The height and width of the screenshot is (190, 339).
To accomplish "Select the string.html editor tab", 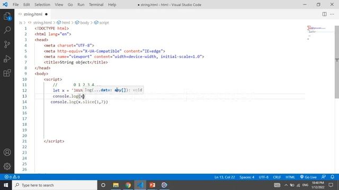I will pos(33,14).
